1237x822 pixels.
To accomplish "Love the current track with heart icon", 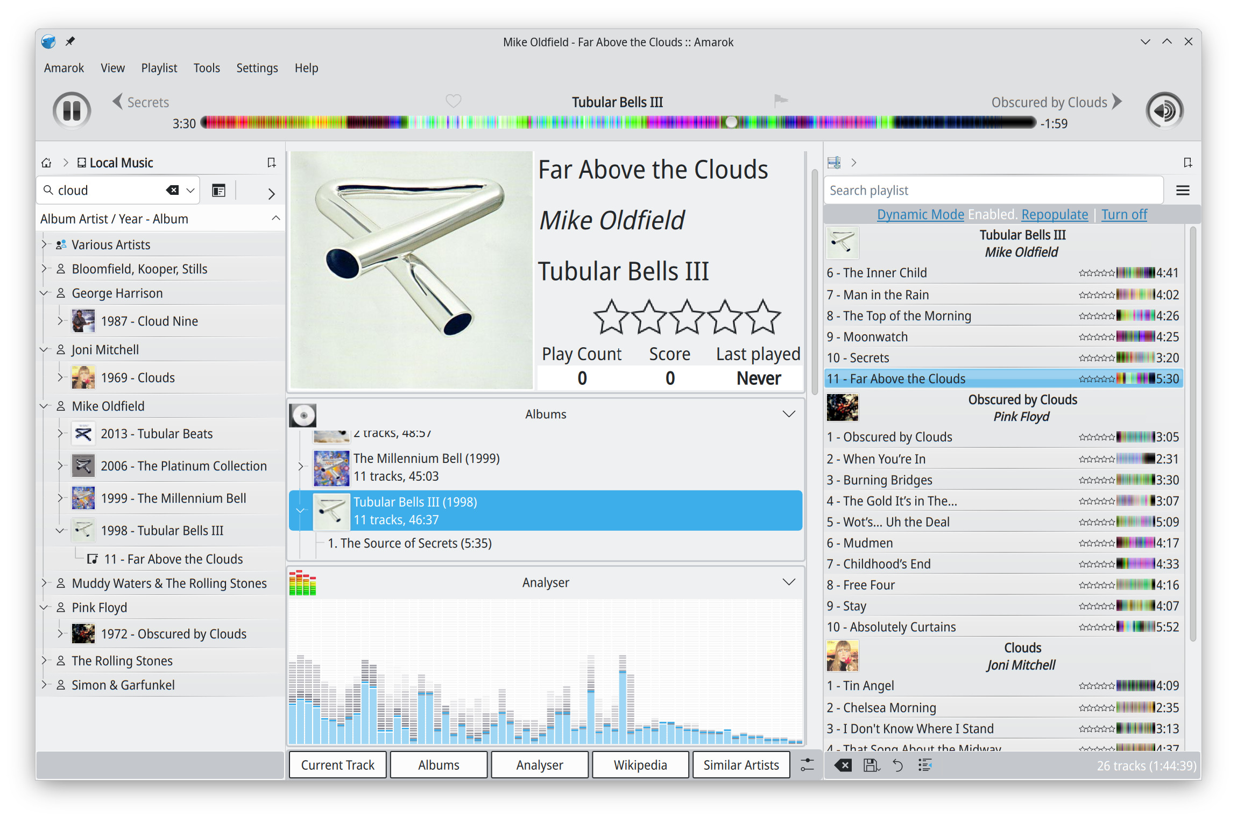I will pyautogui.click(x=453, y=101).
